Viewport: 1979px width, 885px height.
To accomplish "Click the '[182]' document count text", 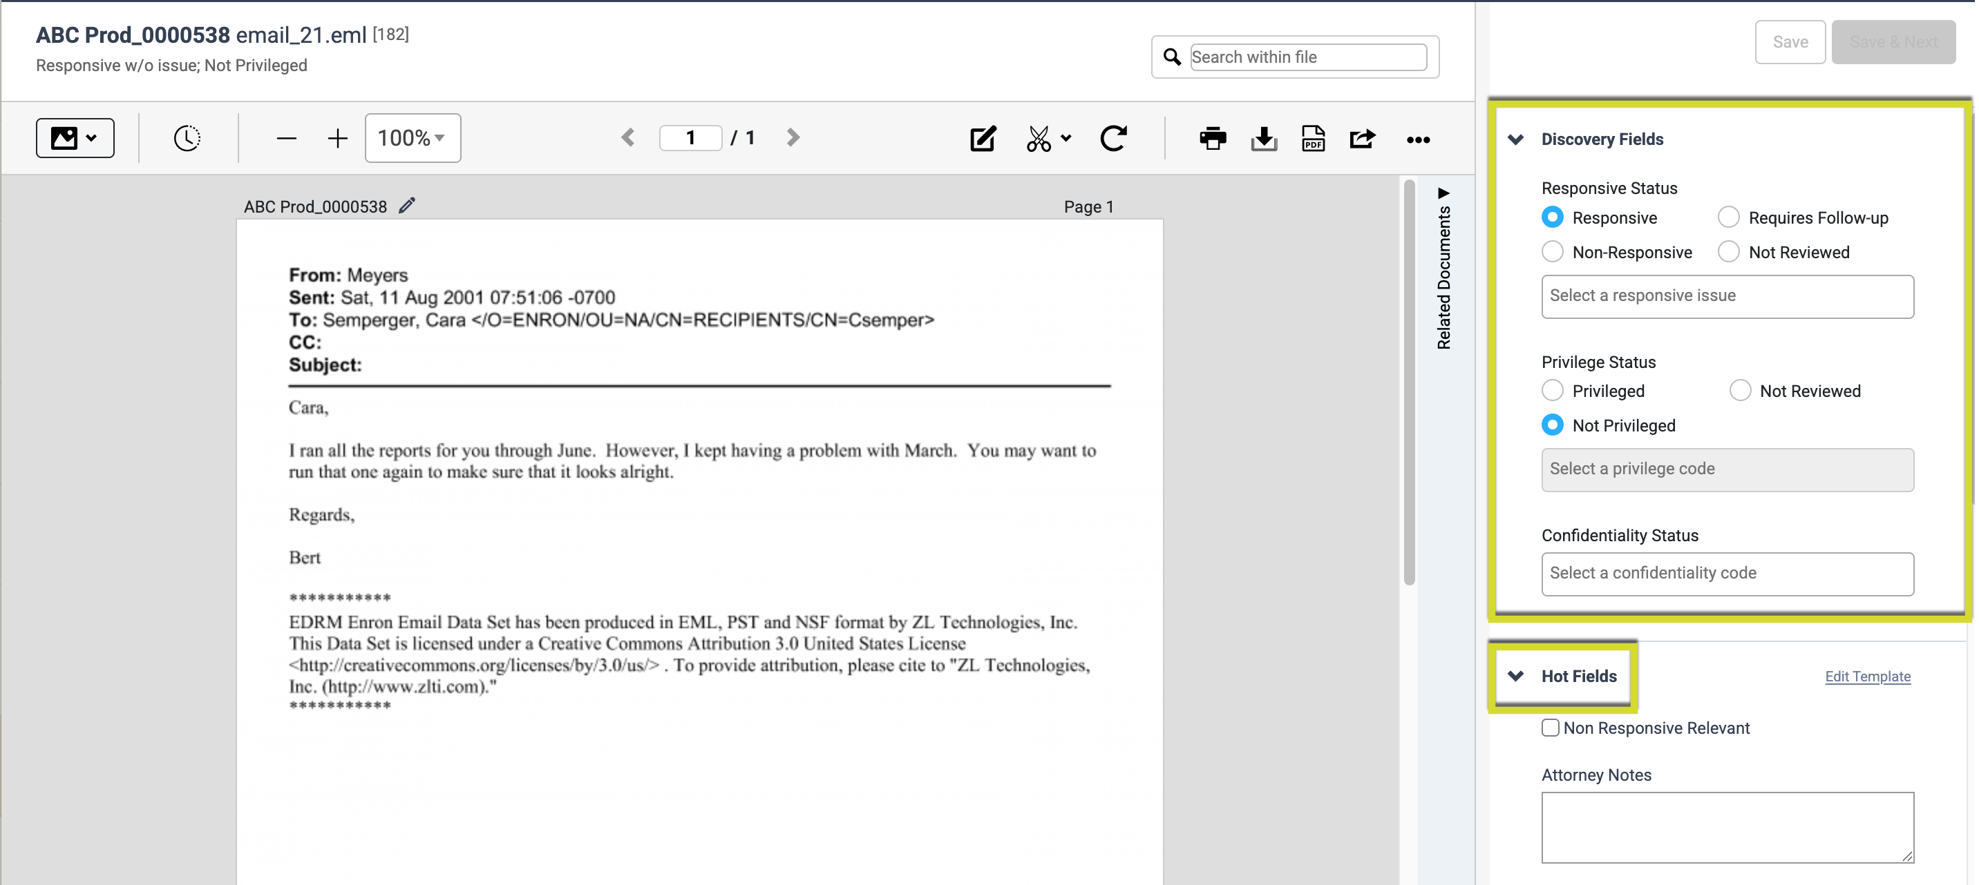I will (x=390, y=35).
